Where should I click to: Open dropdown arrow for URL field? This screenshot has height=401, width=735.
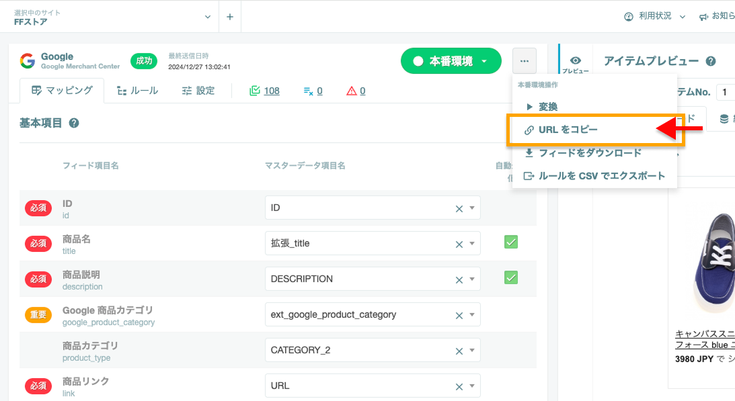click(x=472, y=386)
